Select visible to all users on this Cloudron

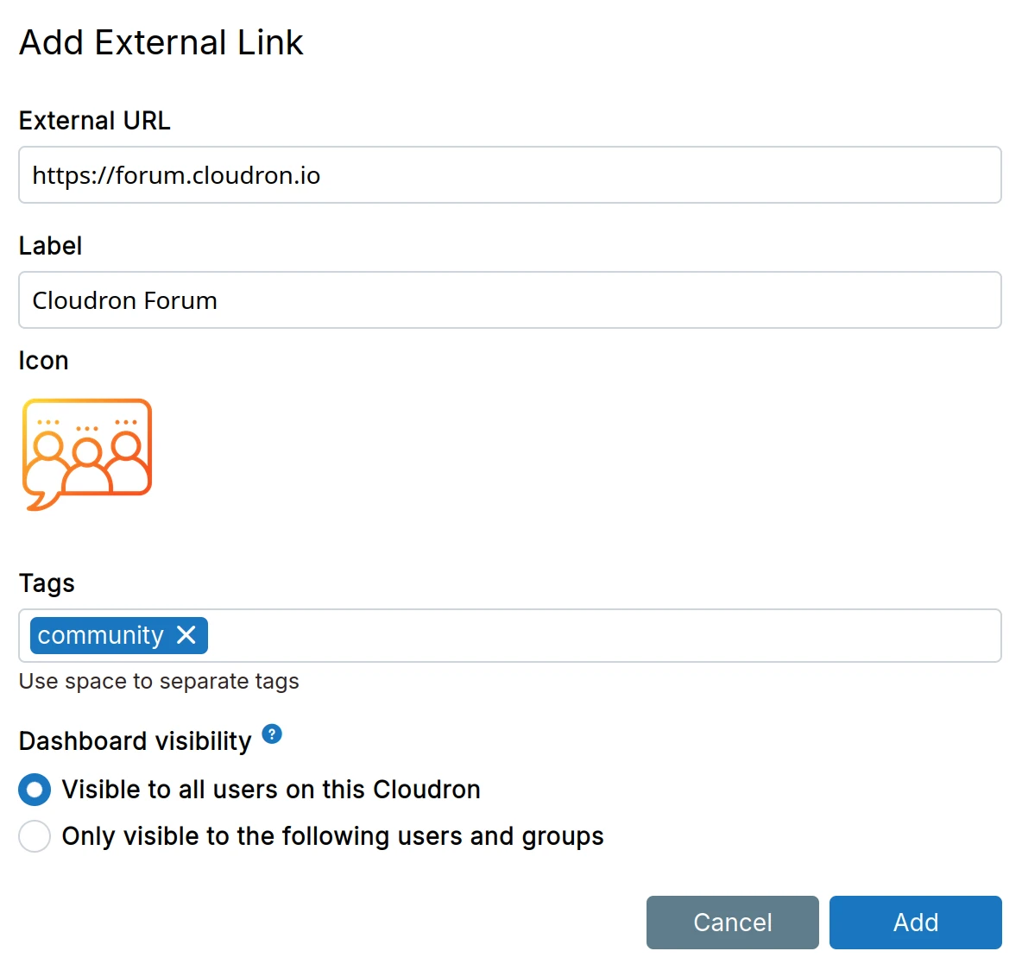coord(35,790)
